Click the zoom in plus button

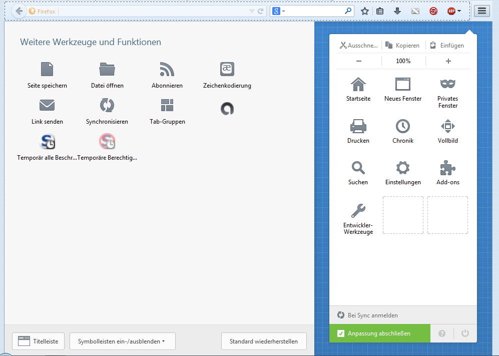(x=448, y=61)
